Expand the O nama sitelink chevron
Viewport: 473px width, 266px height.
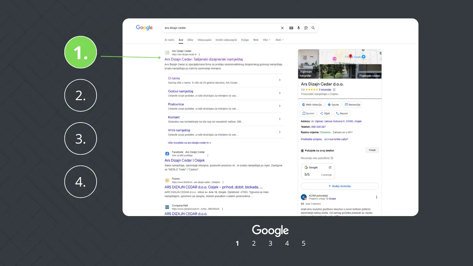point(280,80)
